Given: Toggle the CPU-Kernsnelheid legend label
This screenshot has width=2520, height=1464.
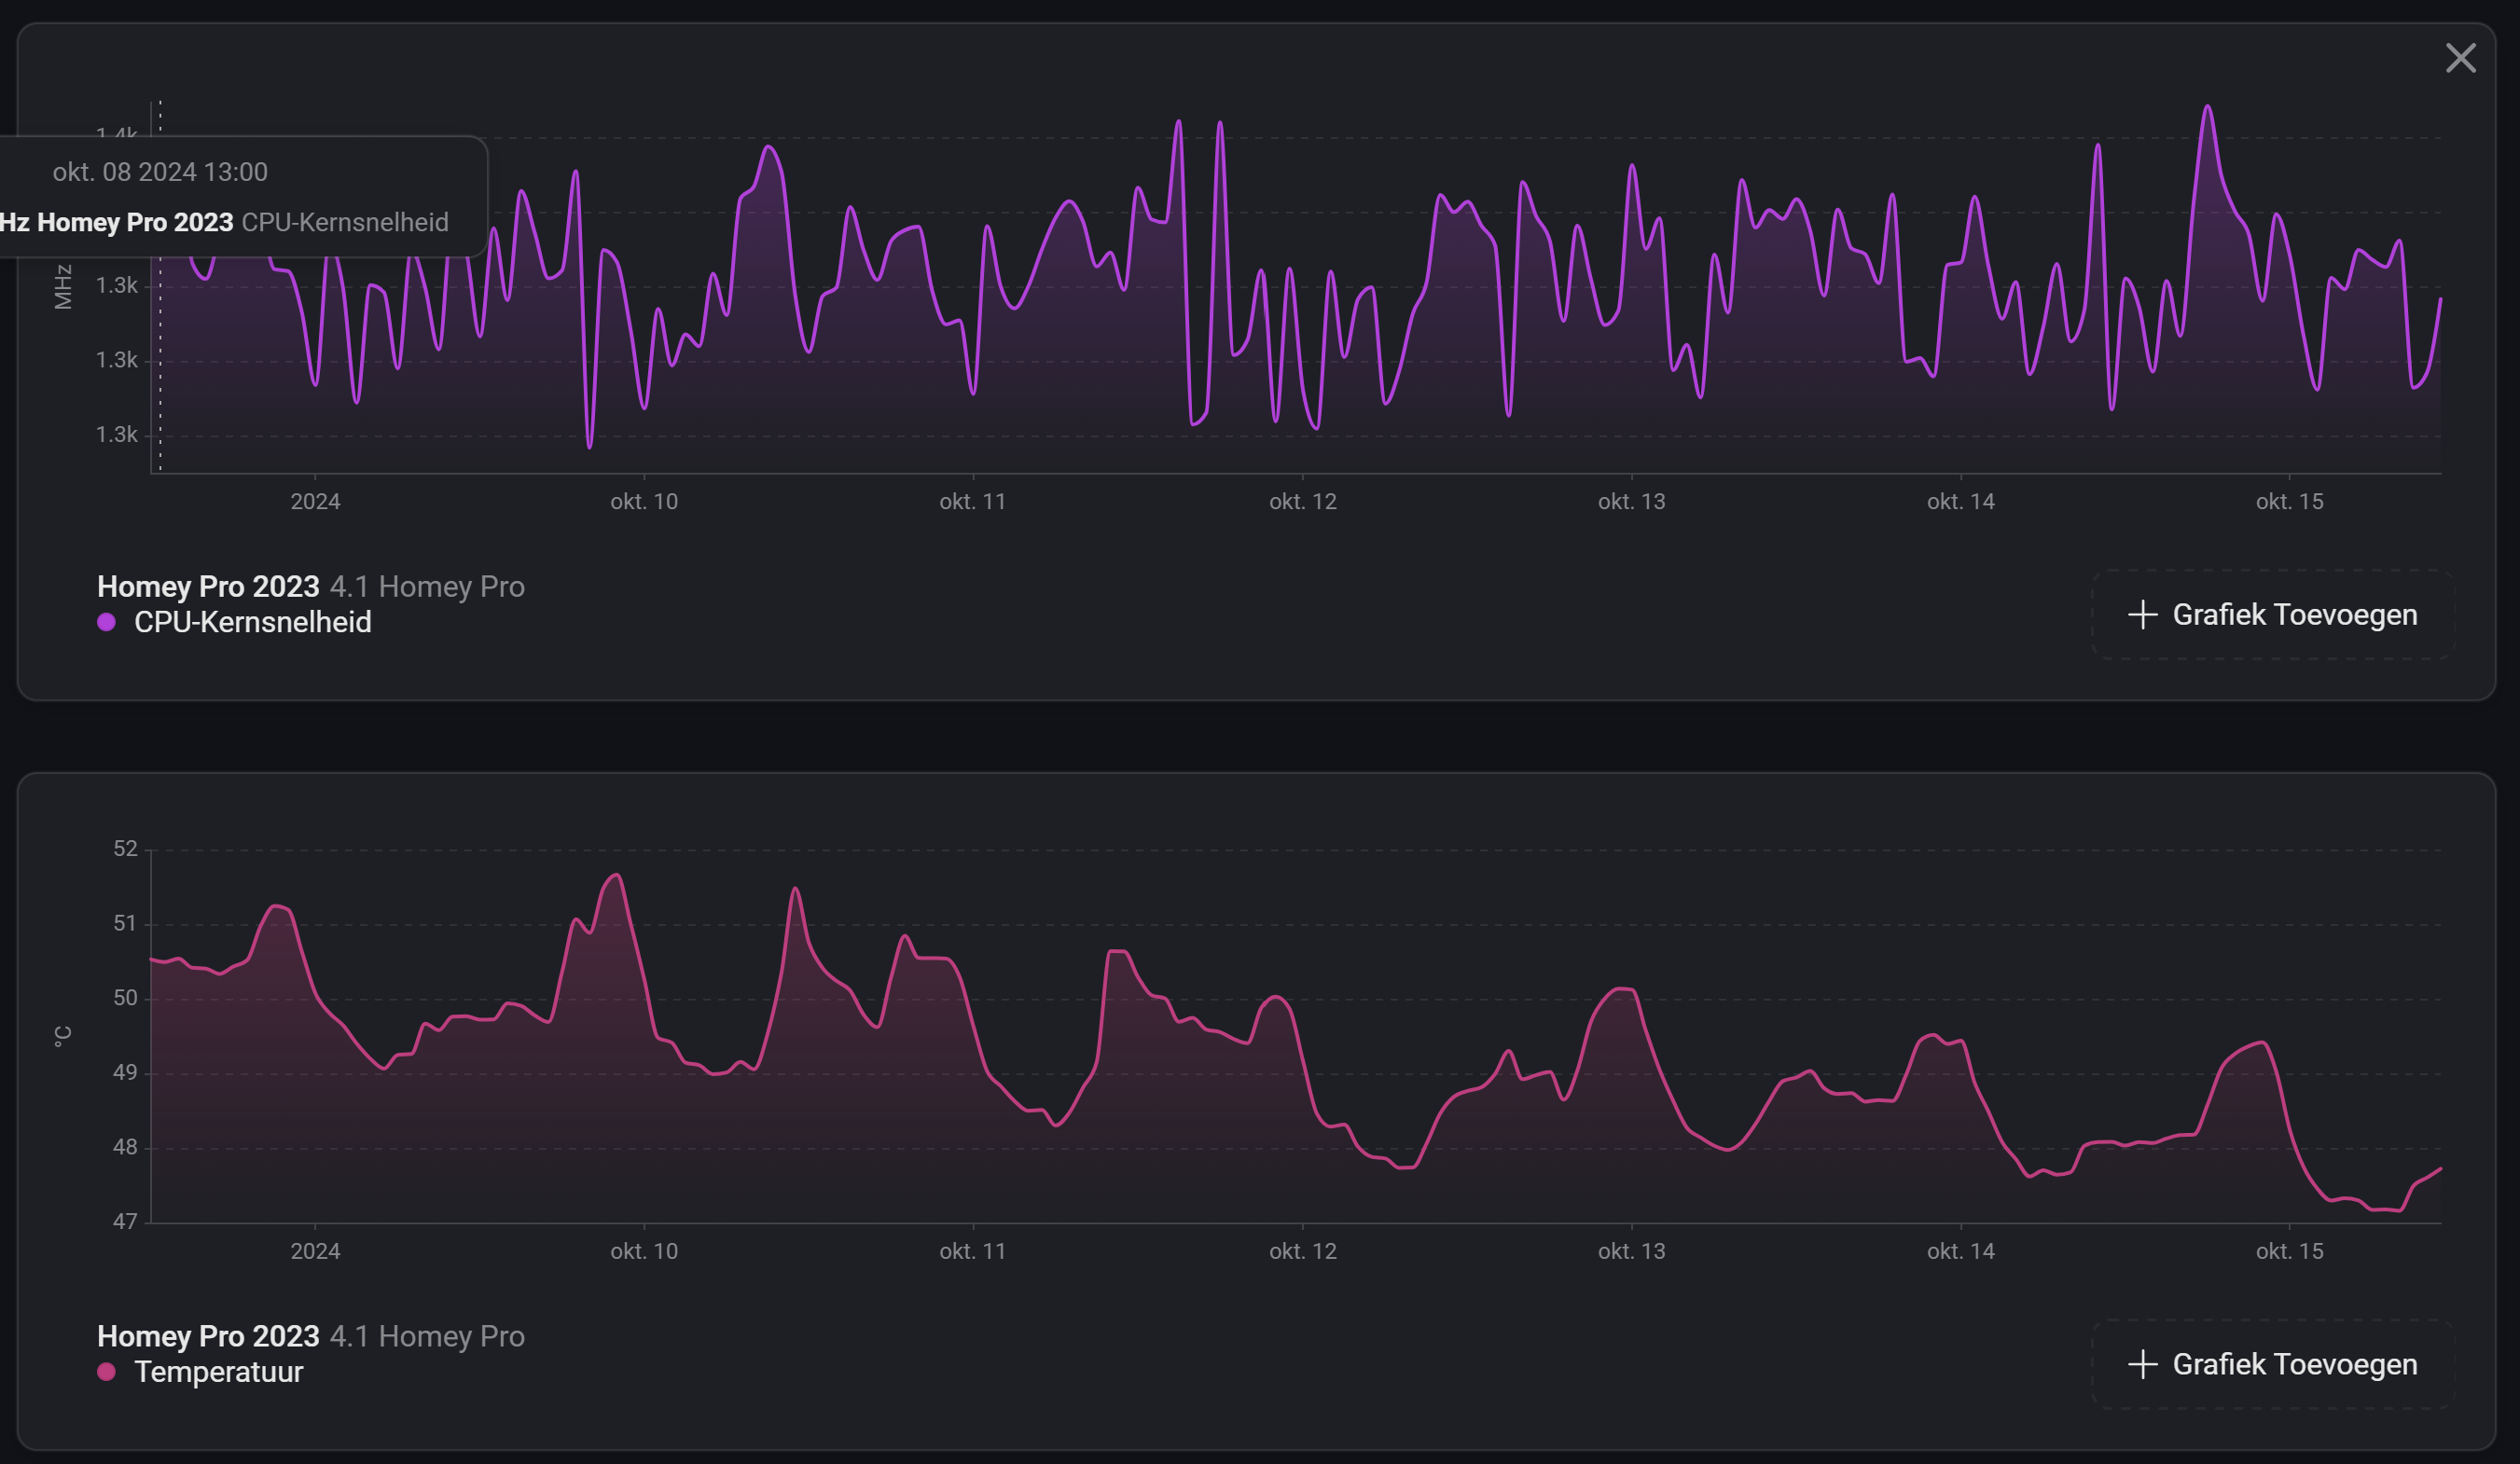Looking at the screenshot, I should point(252,622).
